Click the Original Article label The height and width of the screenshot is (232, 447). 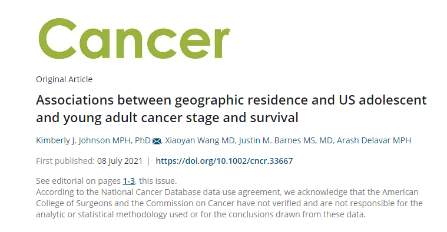64,79
